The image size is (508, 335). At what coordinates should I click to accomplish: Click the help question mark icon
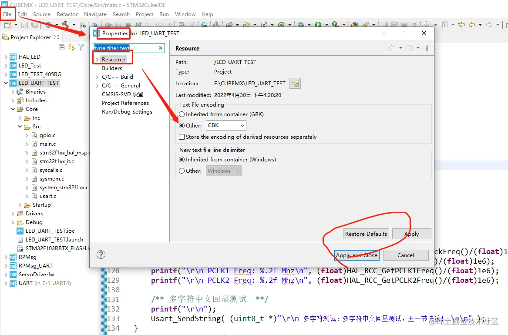[101, 255]
